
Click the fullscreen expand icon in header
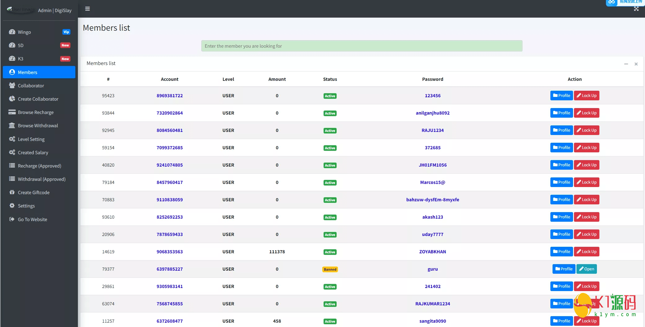636,9
